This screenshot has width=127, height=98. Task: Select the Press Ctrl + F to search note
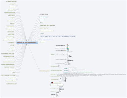[58, 36]
